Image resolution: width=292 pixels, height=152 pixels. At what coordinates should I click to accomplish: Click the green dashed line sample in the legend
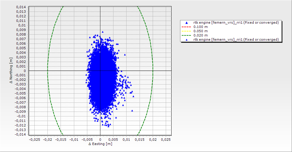(186, 35)
